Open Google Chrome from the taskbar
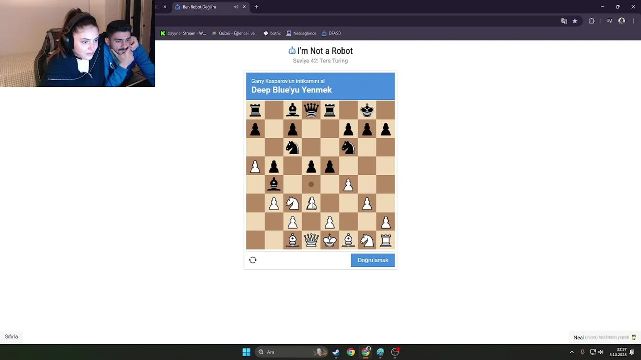641x360 pixels. point(351,352)
